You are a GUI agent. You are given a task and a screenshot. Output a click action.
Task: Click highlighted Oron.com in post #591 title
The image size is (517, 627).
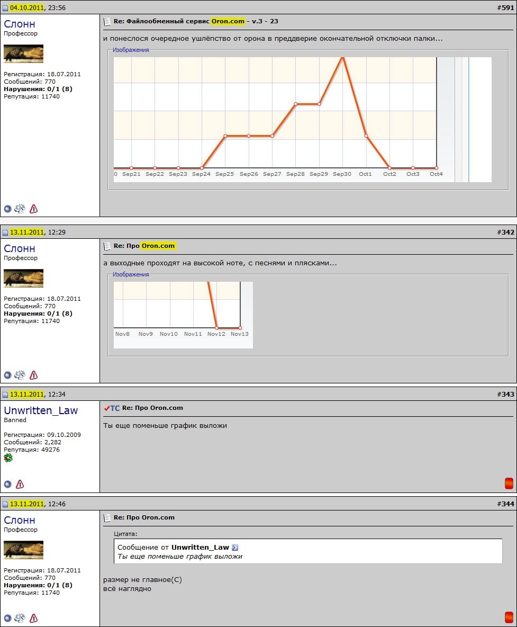click(x=228, y=21)
